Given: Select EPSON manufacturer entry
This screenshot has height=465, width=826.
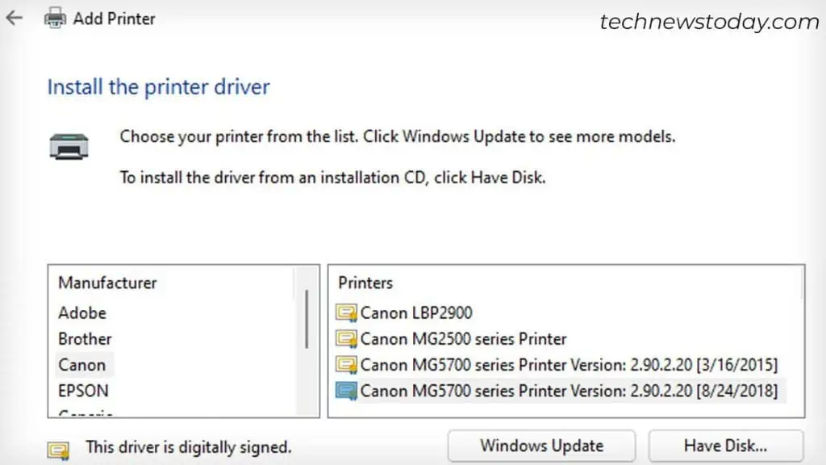Looking at the screenshot, I should click(x=83, y=391).
